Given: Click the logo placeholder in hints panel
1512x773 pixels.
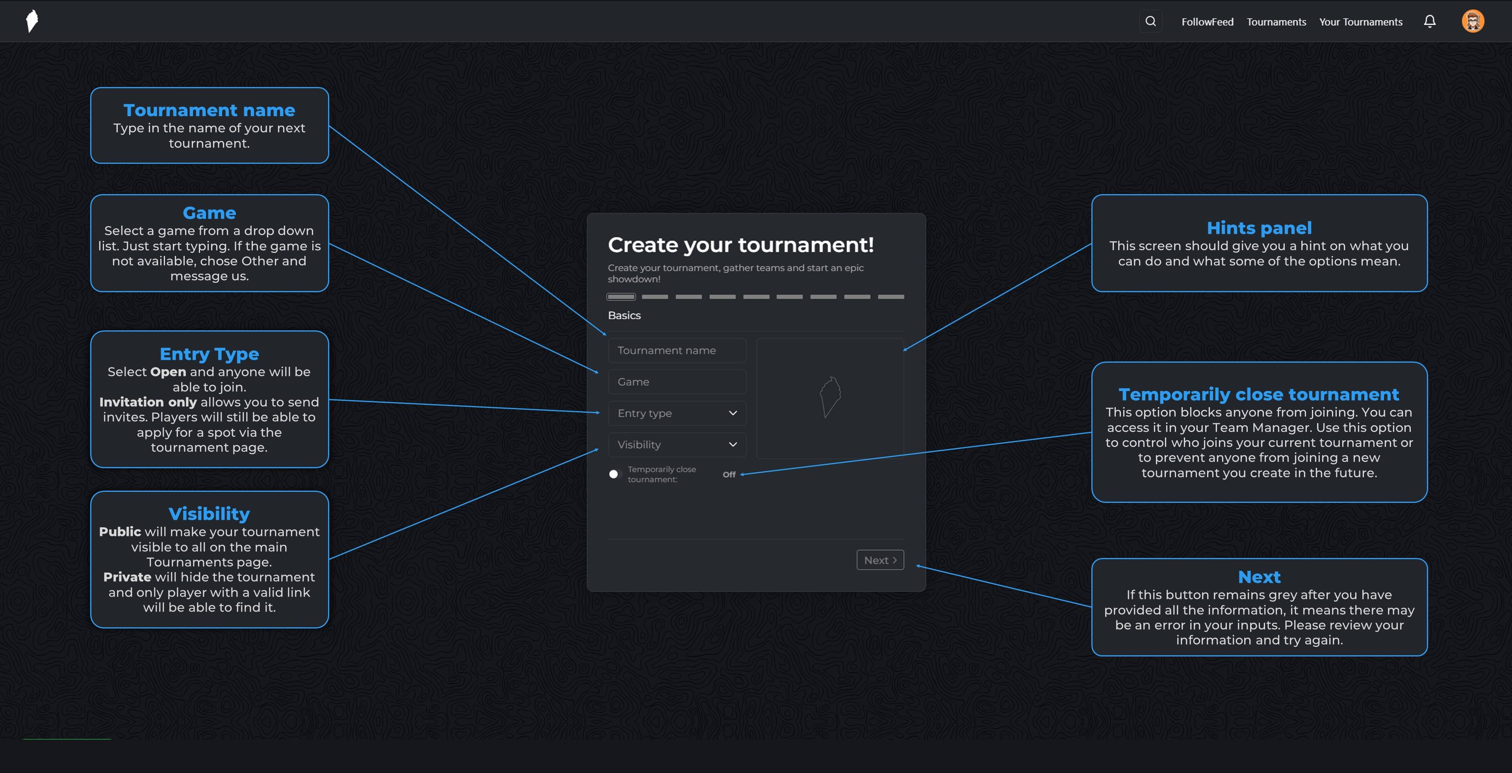Looking at the screenshot, I should [830, 397].
